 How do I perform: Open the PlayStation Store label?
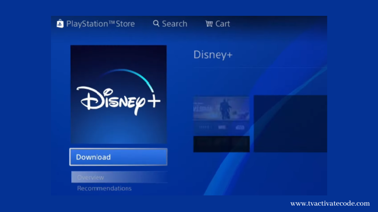(101, 24)
